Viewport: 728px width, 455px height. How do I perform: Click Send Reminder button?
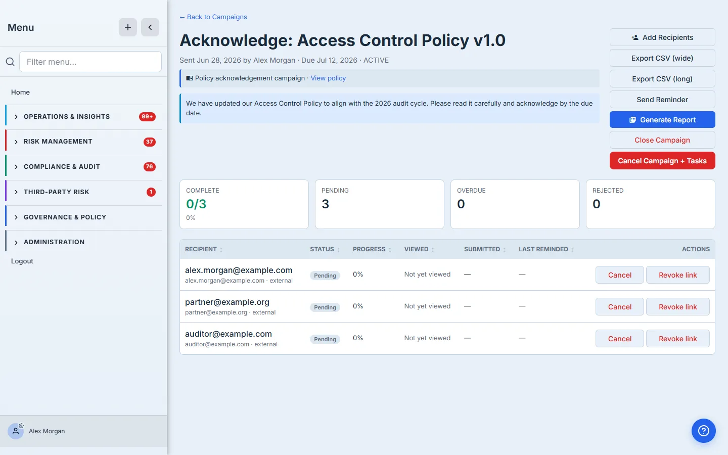coord(662,100)
